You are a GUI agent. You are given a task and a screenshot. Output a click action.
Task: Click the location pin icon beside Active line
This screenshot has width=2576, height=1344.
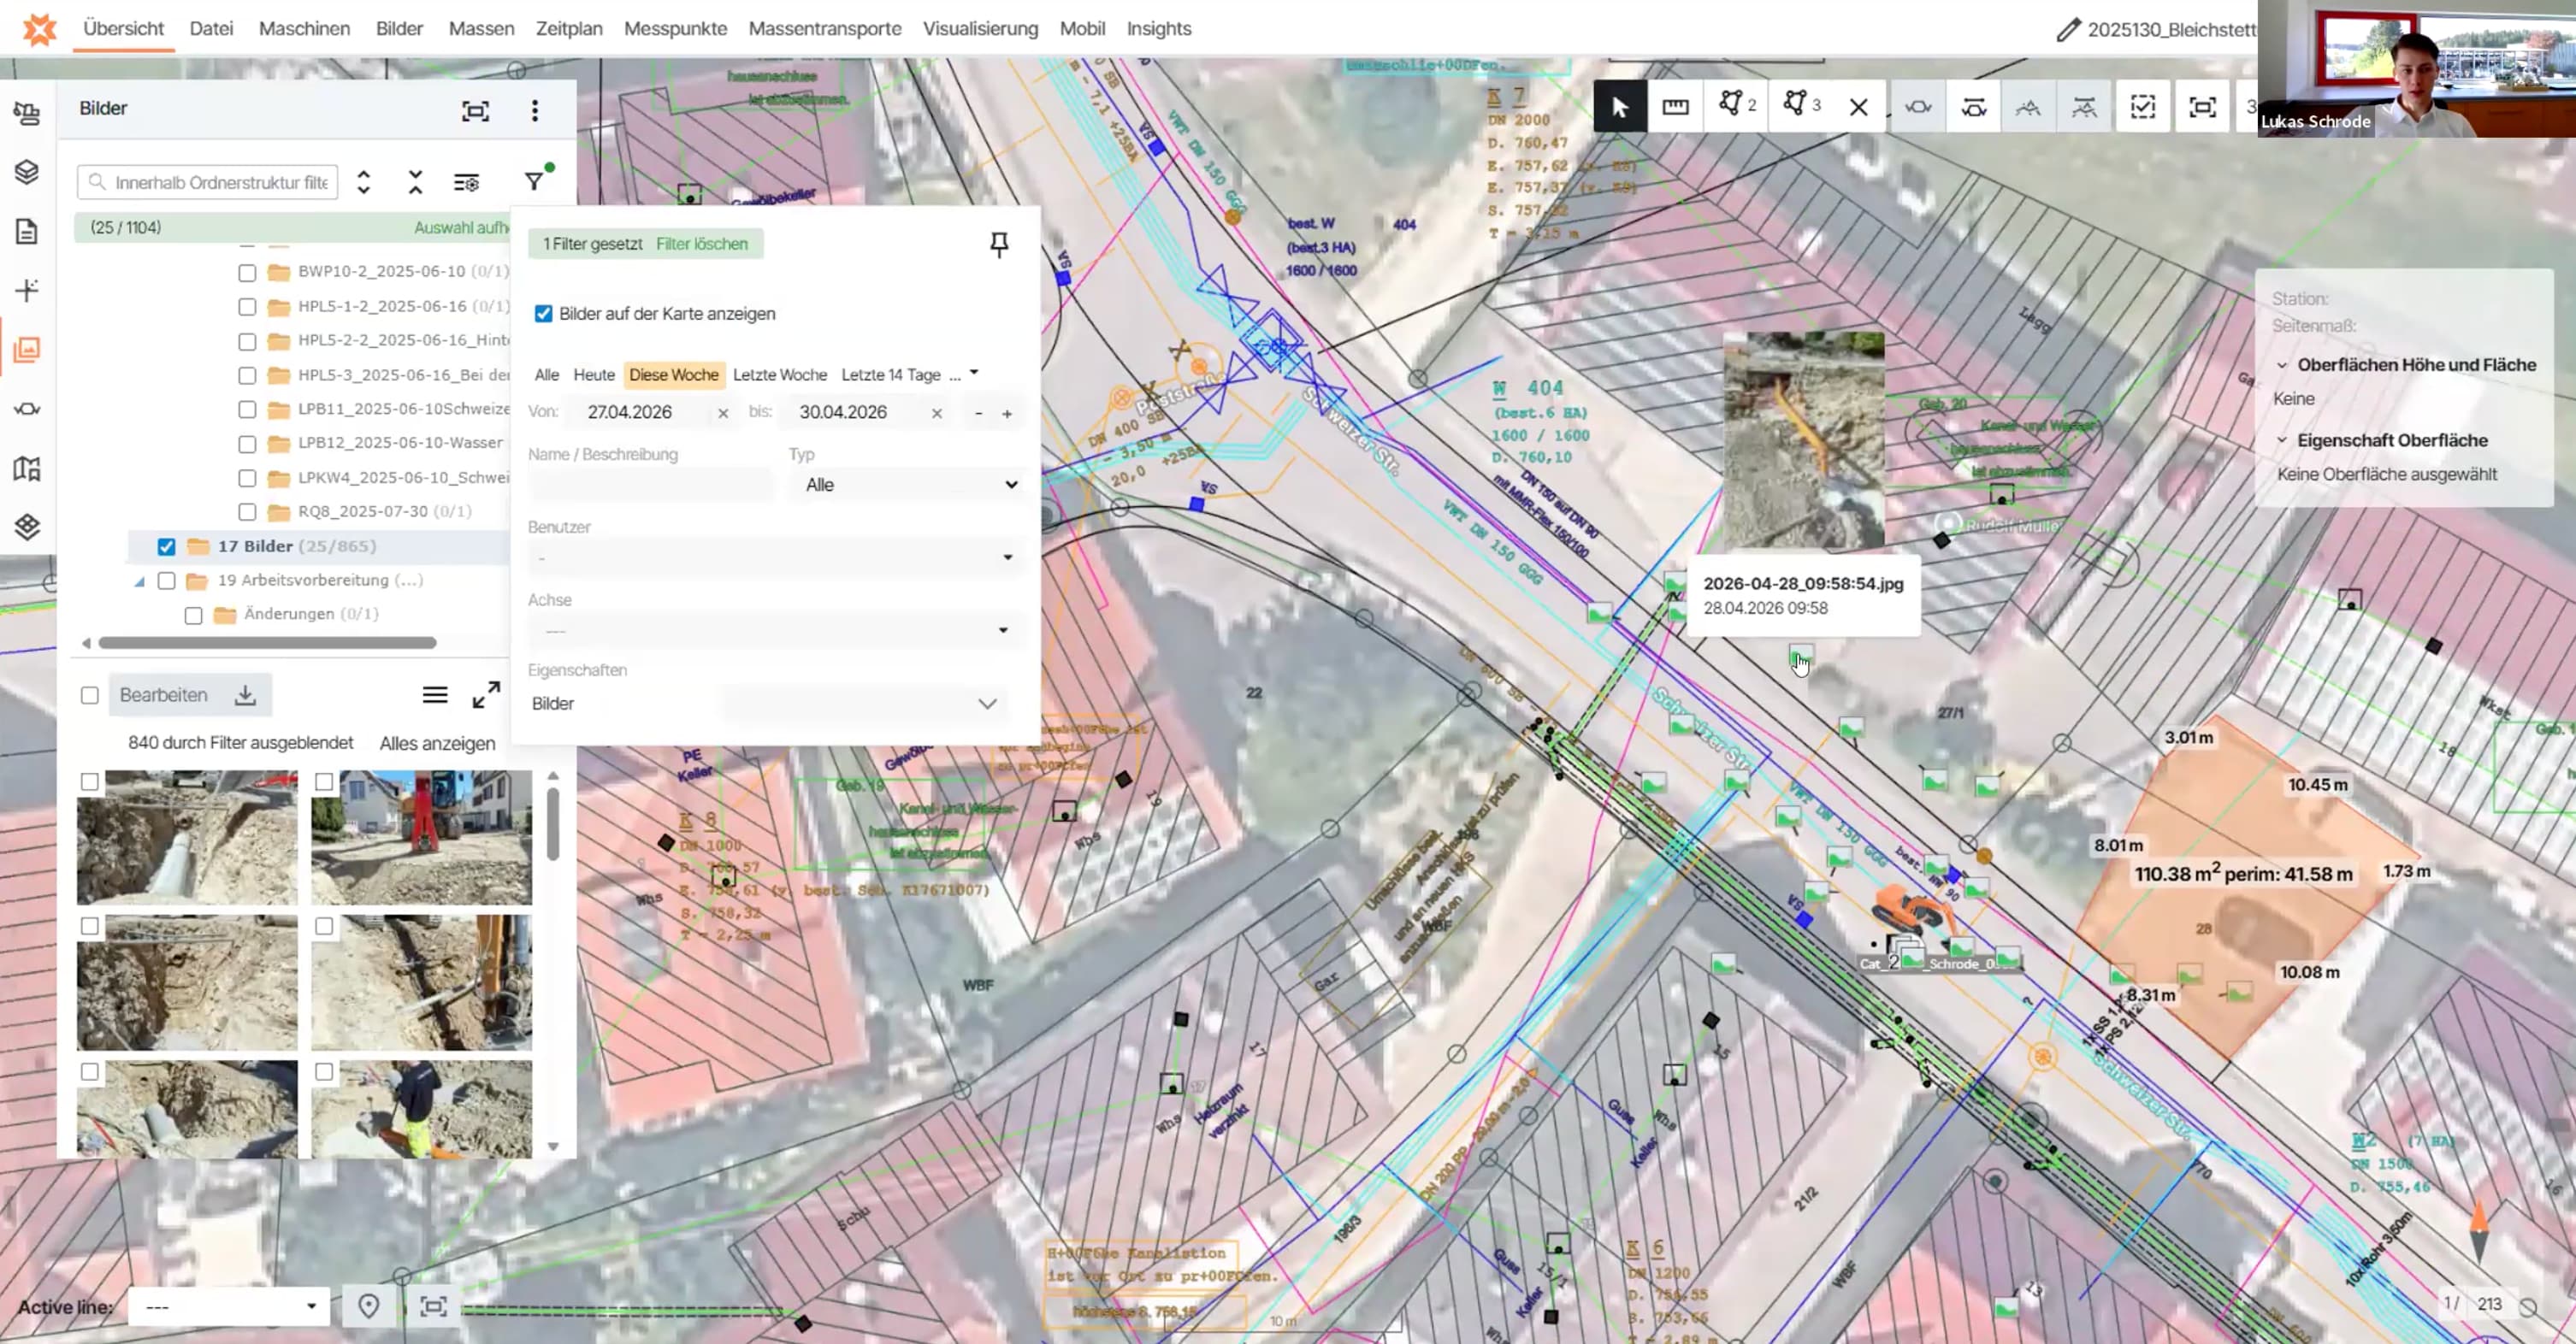pyautogui.click(x=368, y=1306)
